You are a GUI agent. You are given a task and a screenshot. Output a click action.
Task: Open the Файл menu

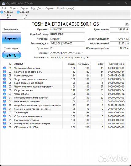(x=4, y=8)
